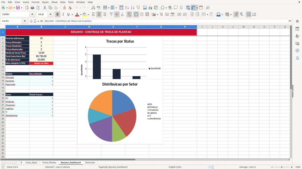Apply the red font color swatch
302x169 pixels.
point(77,15)
